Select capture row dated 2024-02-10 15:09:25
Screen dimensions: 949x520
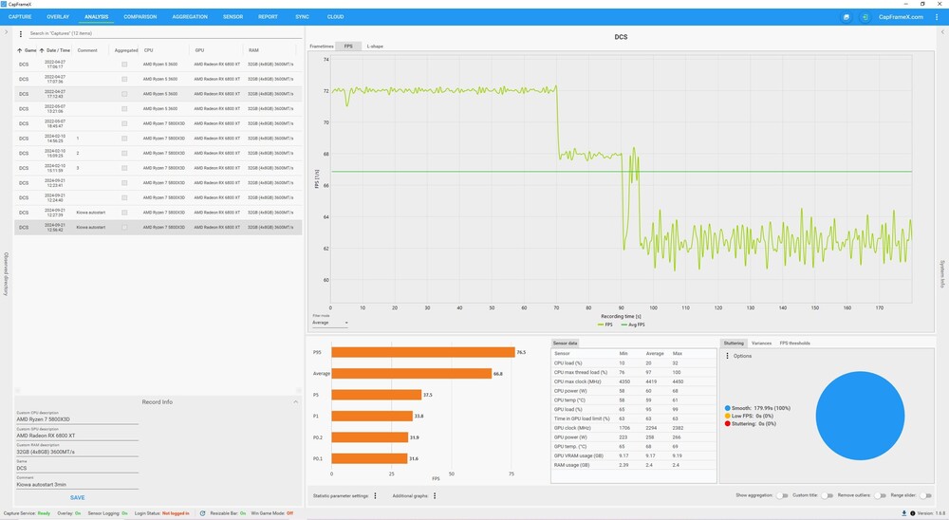click(x=158, y=153)
